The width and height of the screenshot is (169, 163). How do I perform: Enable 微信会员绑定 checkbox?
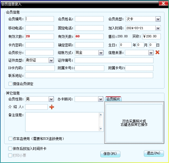pos(10,84)
